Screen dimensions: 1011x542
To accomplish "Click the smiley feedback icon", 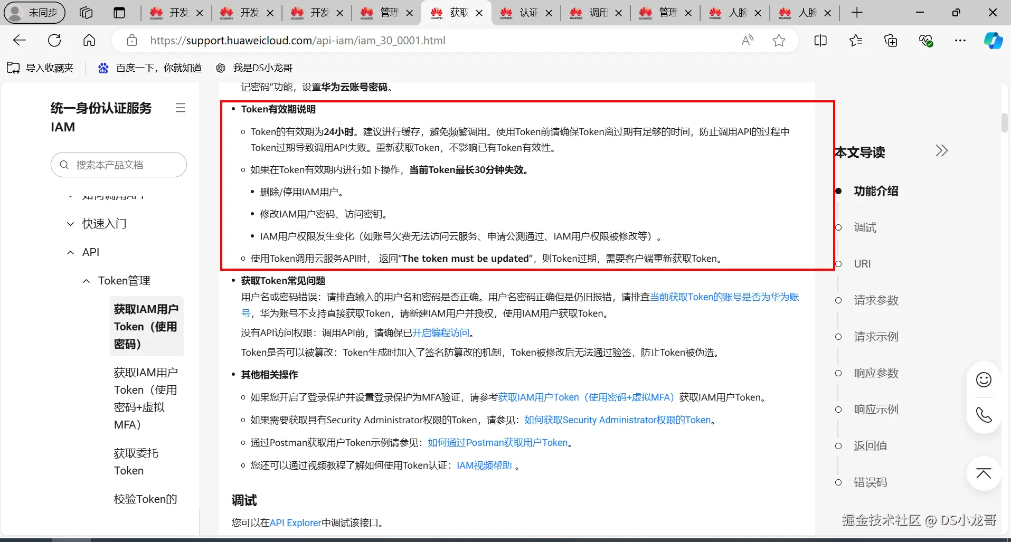I will [984, 379].
